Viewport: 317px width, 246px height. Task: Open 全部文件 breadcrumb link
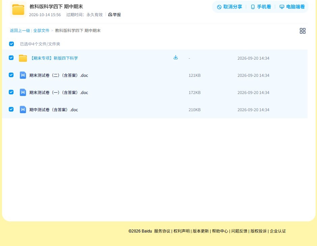41,31
